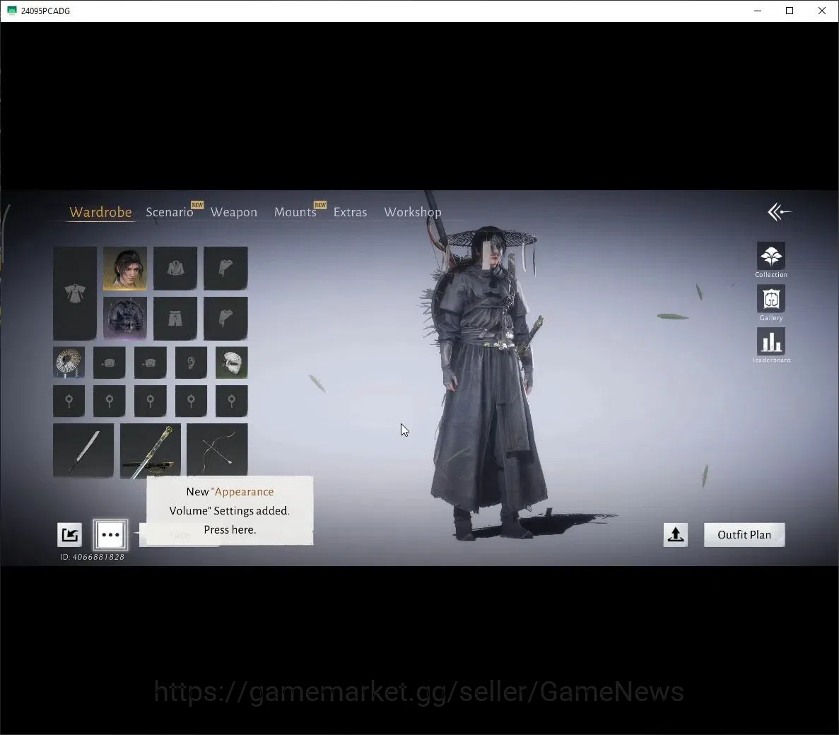The image size is (839, 735).
Task: Click the upload share icon
Action: [x=675, y=534]
